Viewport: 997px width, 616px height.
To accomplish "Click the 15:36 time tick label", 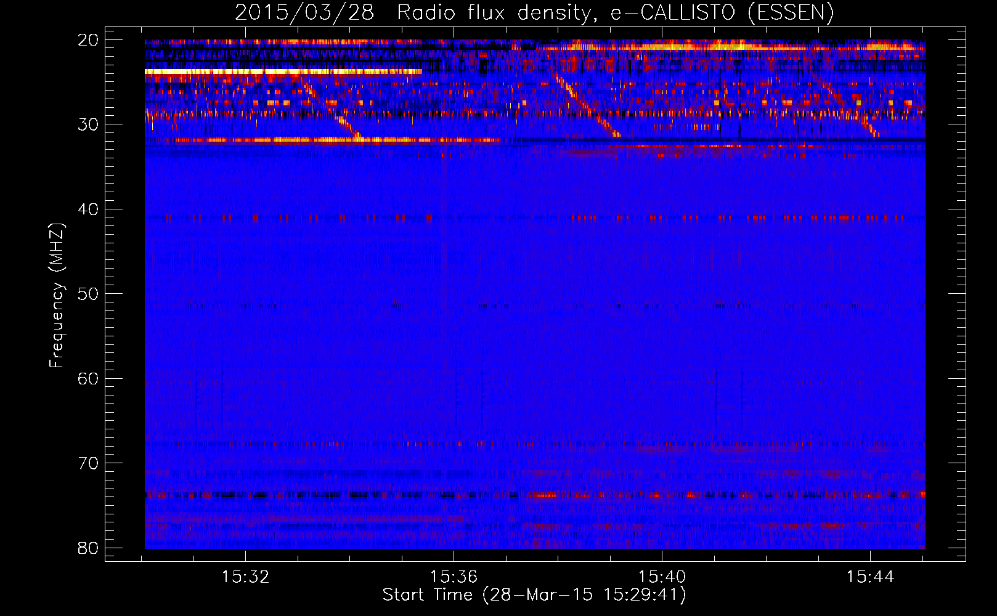I will 454,577.
